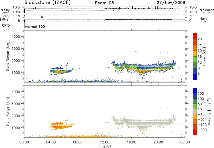Viewport: 214px width, 148px height.
Task: Select the "20:00" time tick label
Action: [158, 142]
